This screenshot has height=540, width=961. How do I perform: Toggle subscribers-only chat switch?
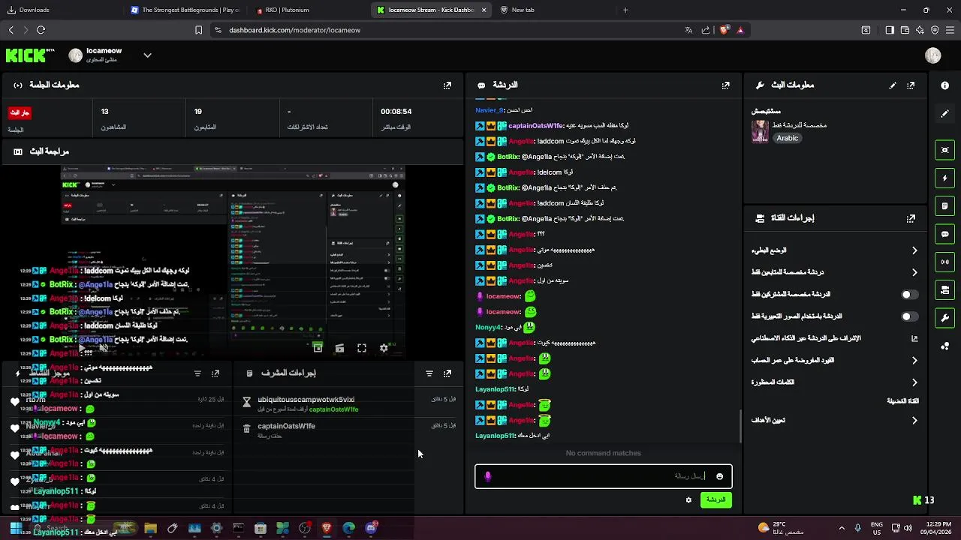pyautogui.click(x=910, y=295)
